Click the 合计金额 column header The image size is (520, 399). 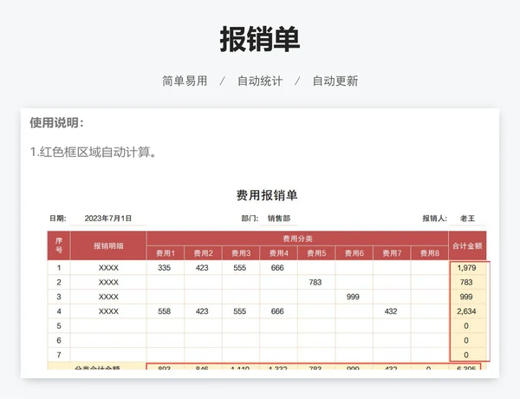coord(467,245)
